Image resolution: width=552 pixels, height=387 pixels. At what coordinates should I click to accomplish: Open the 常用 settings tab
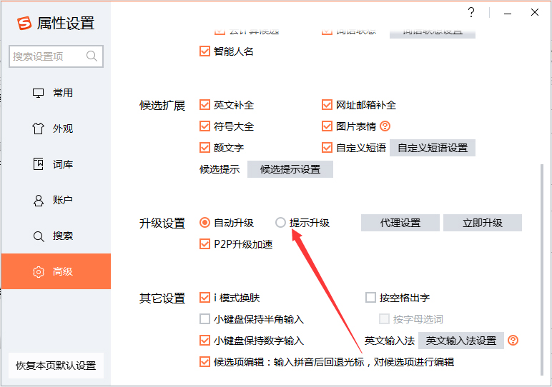[x=56, y=93]
